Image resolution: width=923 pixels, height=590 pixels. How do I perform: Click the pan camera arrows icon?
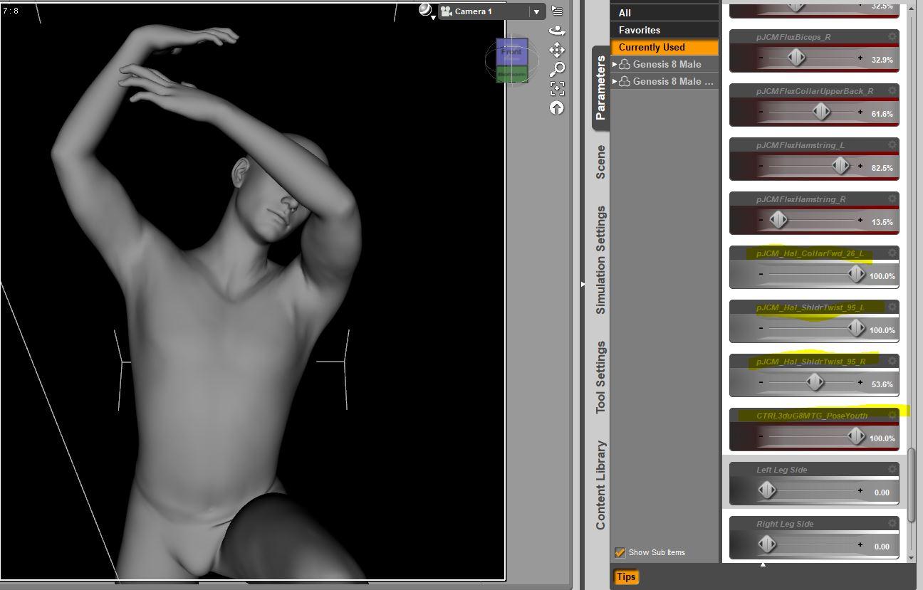coord(557,50)
